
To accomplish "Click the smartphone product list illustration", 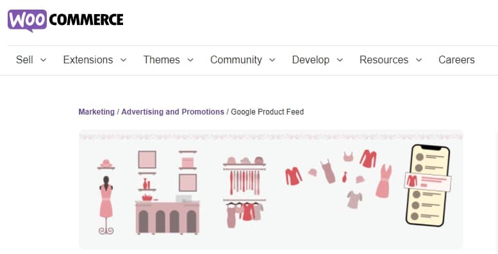I will coord(427,186).
